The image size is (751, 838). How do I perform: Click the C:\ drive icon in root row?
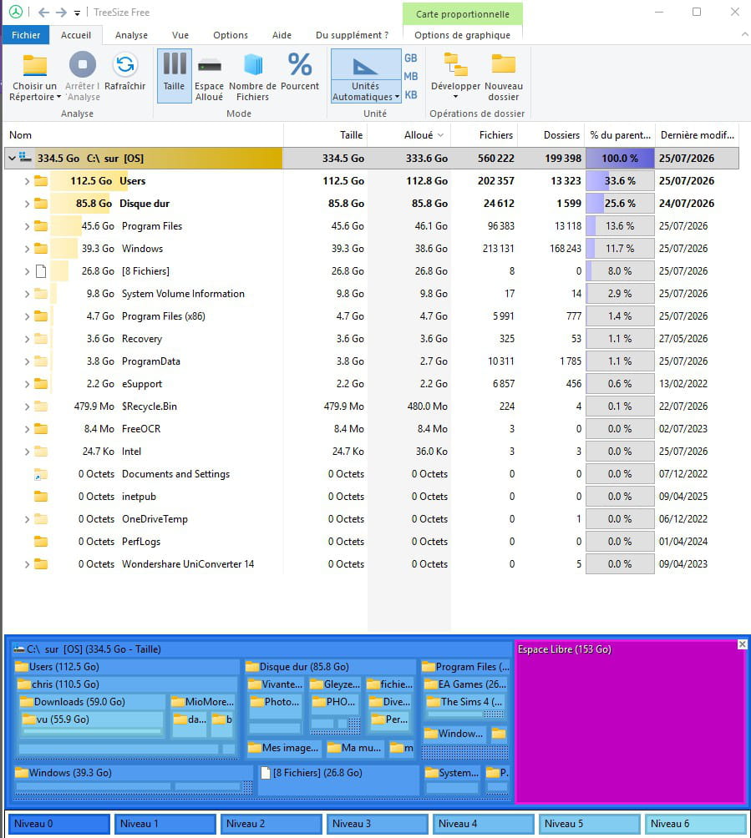[x=25, y=157]
